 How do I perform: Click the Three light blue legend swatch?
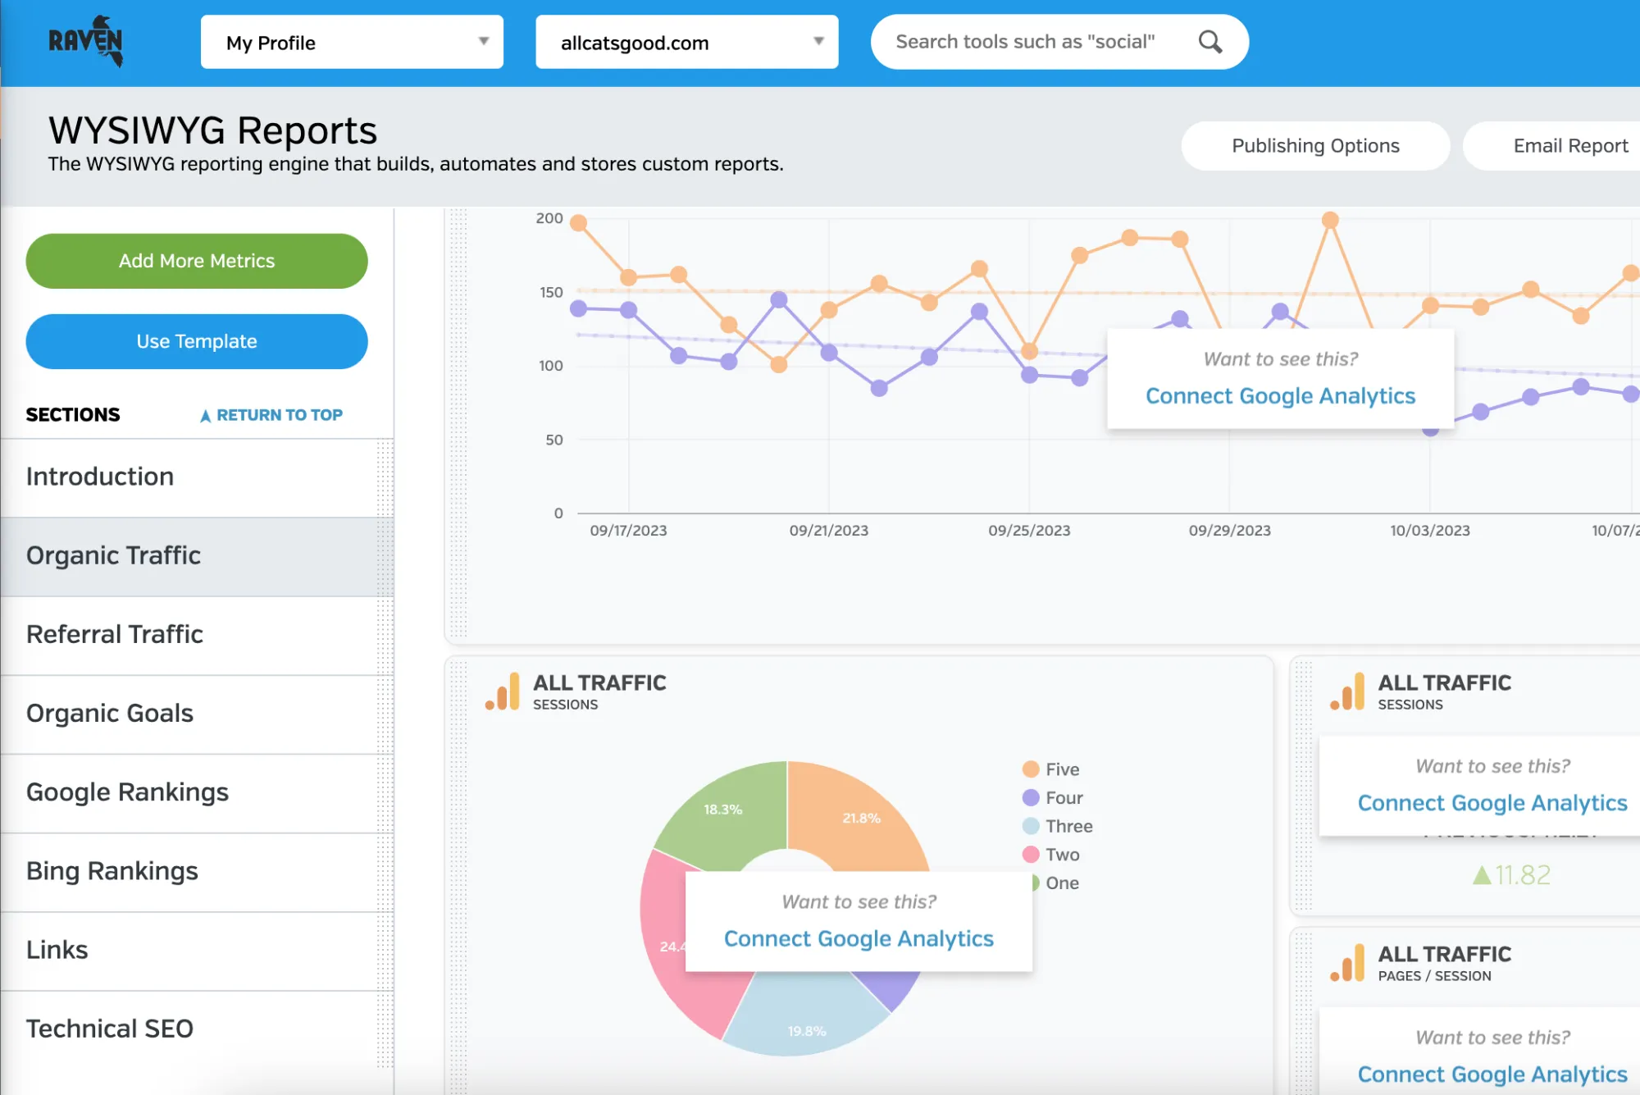[1031, 826]
